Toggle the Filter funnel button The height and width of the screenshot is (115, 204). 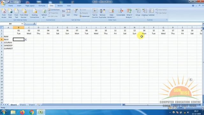point(76,12)
